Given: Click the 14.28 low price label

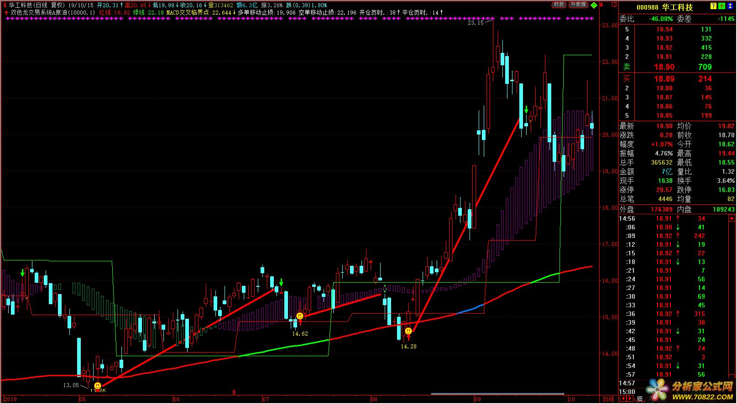Looking at the screenshot, I should 408,347.
